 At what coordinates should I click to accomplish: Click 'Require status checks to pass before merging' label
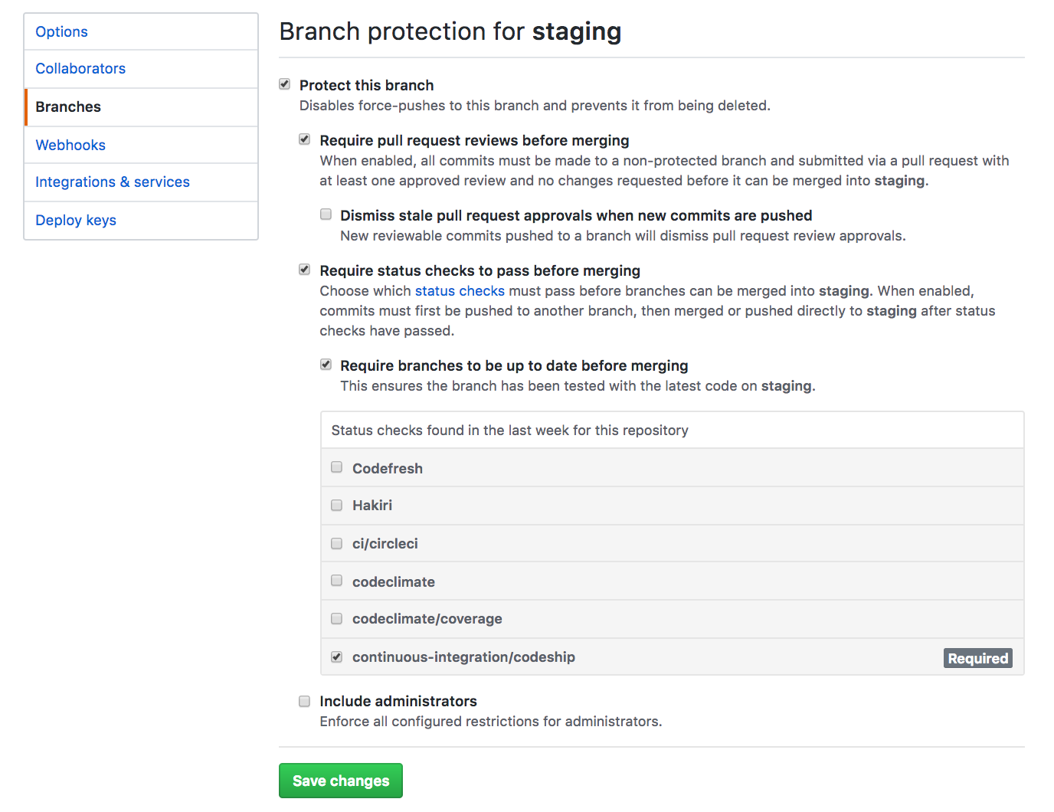pos(480,270)
